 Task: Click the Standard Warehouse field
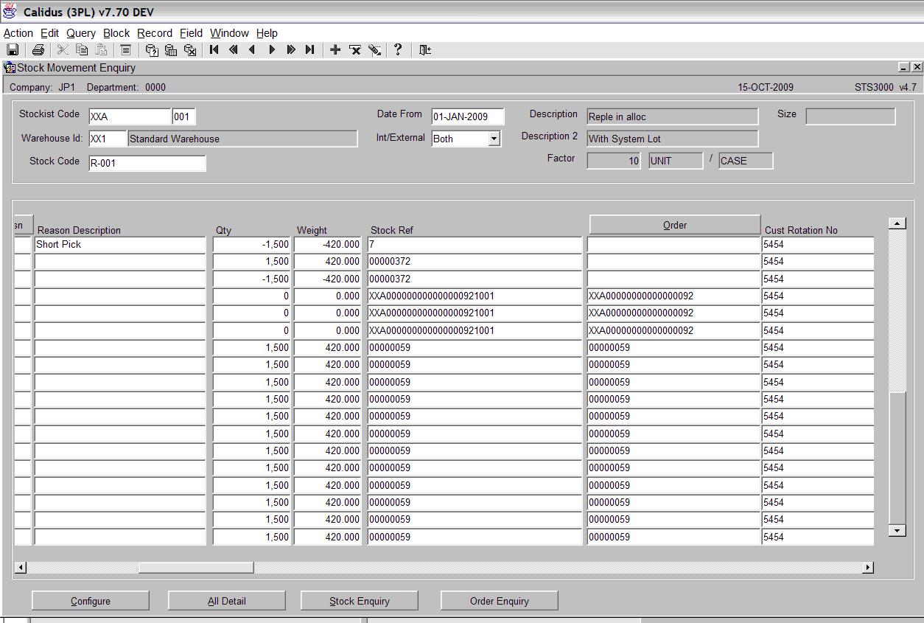pos(242,139)
